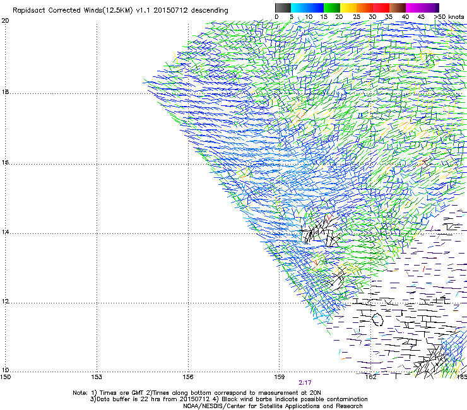
Task: Click the black circle marker near 12N 162E
Action: point(377,319)
